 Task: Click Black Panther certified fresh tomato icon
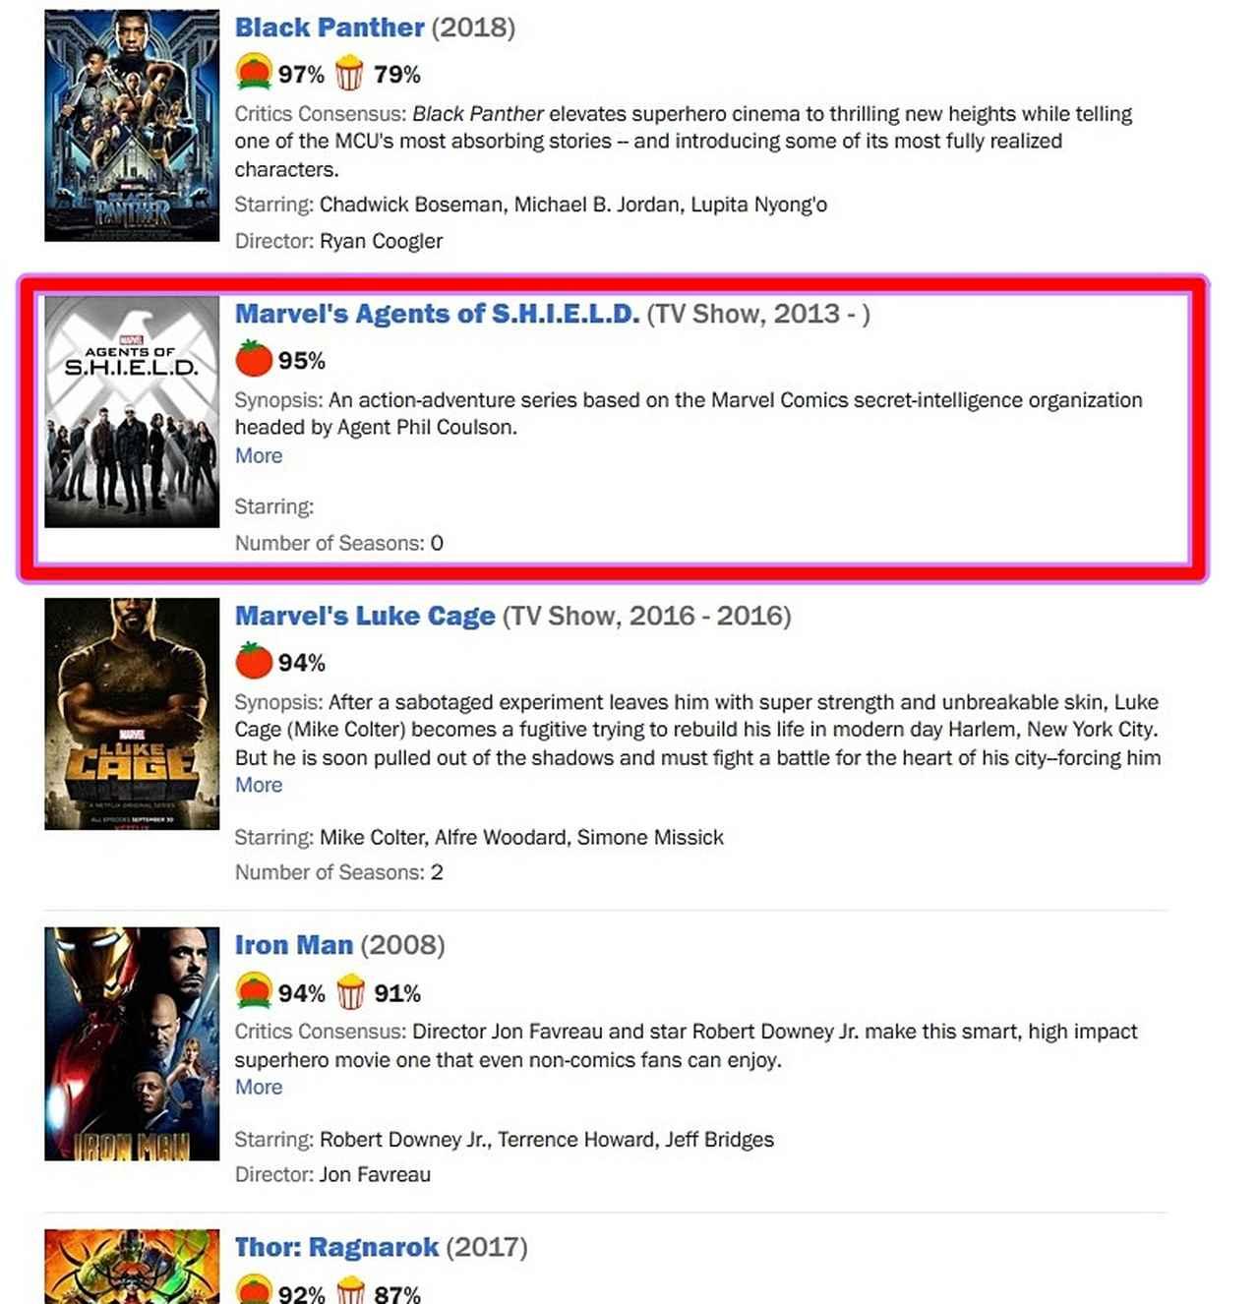pos(254,73)
